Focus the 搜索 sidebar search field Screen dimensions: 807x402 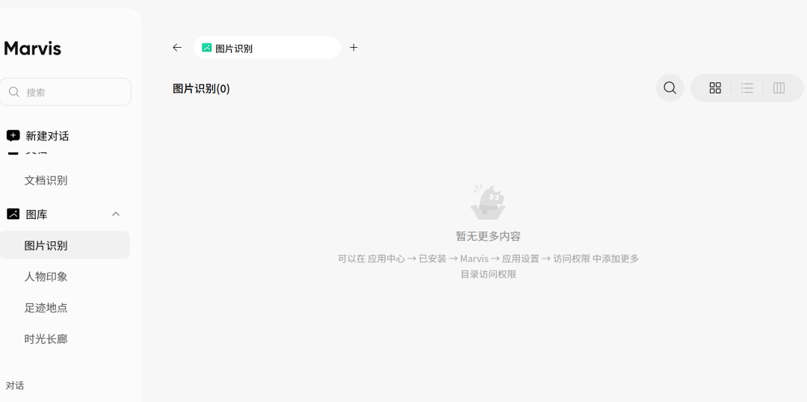click(x=65, y=92)
